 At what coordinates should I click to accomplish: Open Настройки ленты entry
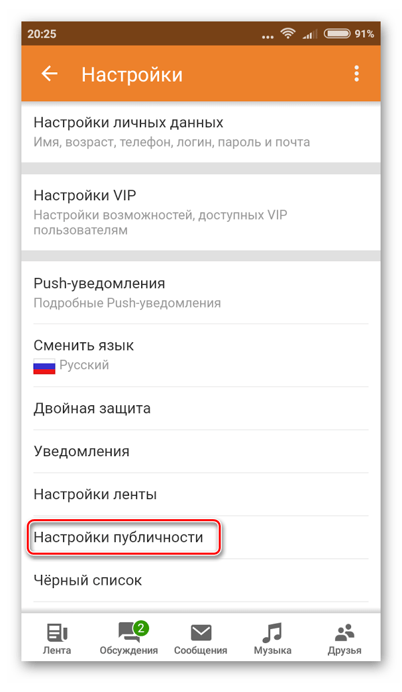tap(201, 494)
